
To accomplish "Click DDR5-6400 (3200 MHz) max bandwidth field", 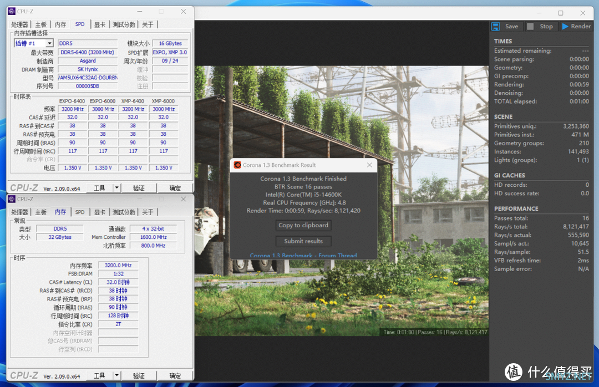I will pyautogui.click(x=88, y=52).
